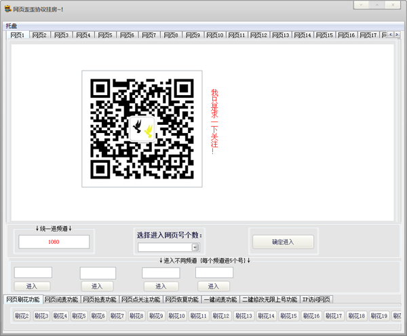Open the 一键闭麦功能 tab
This screenshot has width=407, height=336.
click(220, 299)
